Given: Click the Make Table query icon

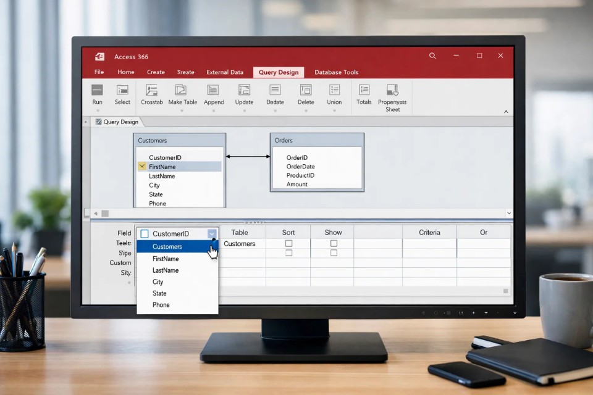Looking at the screenshot, I should coord(182,91).
